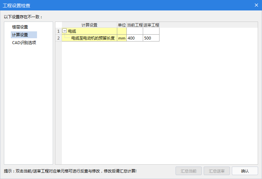Click the 单位 column header
Screen dimensions: 262x179
click(x=122, y=25)
